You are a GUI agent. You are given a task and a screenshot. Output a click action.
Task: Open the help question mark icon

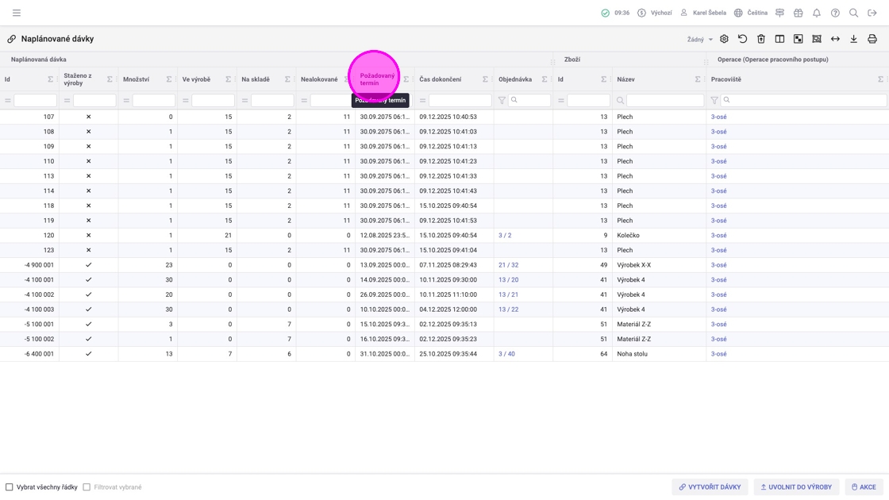[835, 13]
